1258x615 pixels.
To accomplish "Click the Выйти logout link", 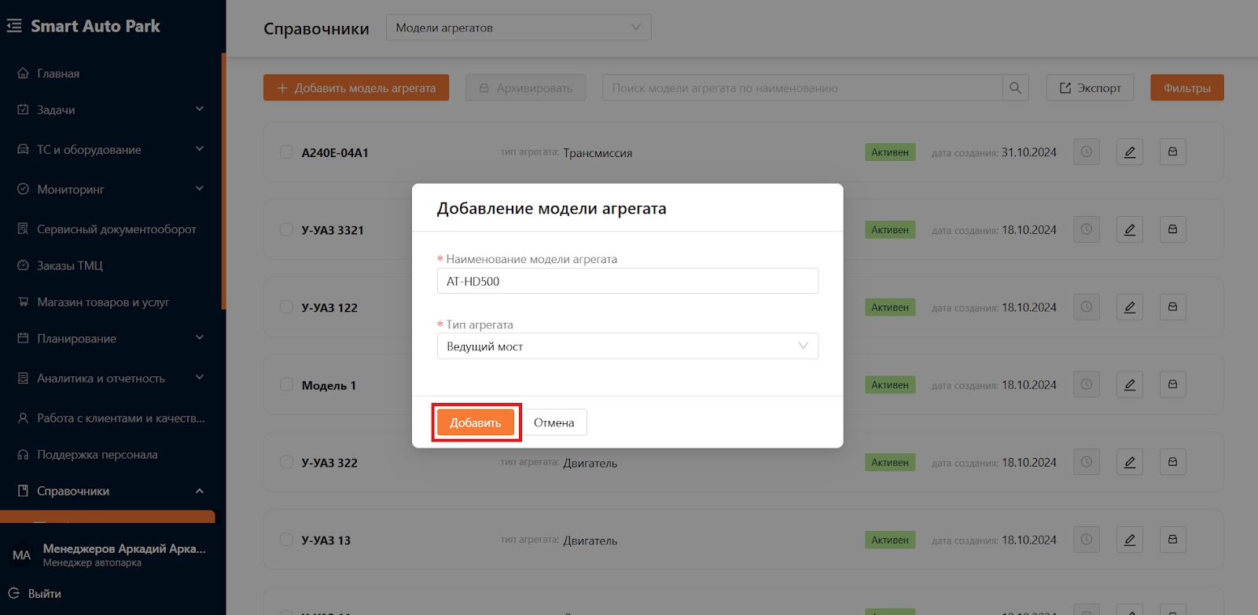I will pos(44,594).
